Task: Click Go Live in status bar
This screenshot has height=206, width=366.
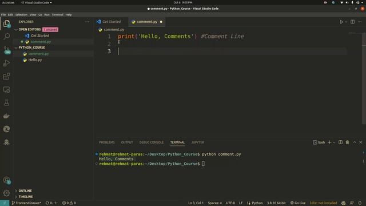Action: (298, 203)
